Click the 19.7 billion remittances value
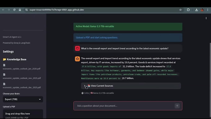The image size is (211, 119). click(x=128, y=78)
